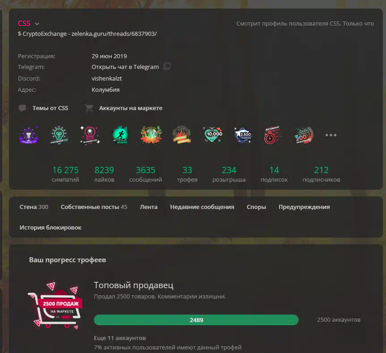386x353 pixels.
Task: Open the teal lightbulb Innovator 2.0 badge
Action: pos(59,135)
